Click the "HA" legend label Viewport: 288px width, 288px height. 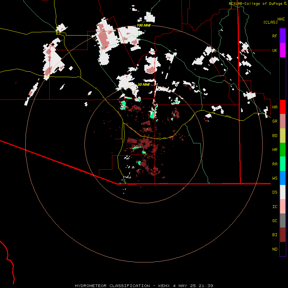(x=275, y=107)
